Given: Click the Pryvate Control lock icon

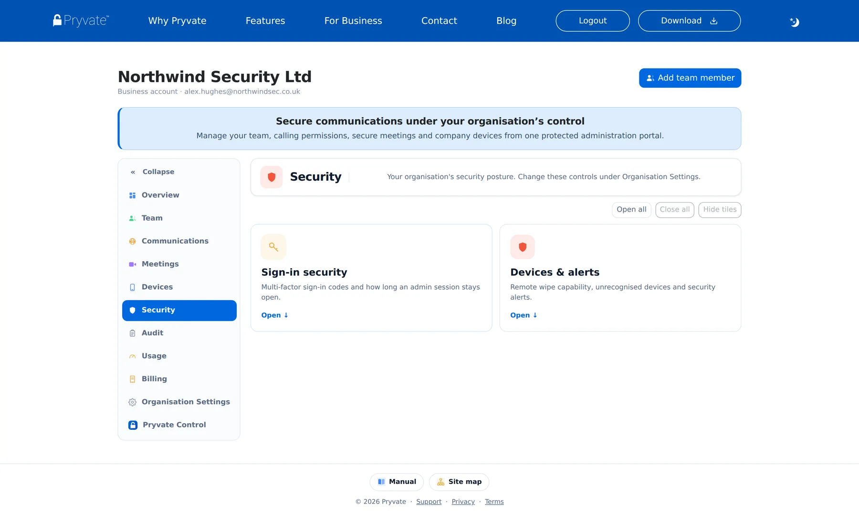Looking at the screenshot, I should pyautogui.click(x=133, y=425).
